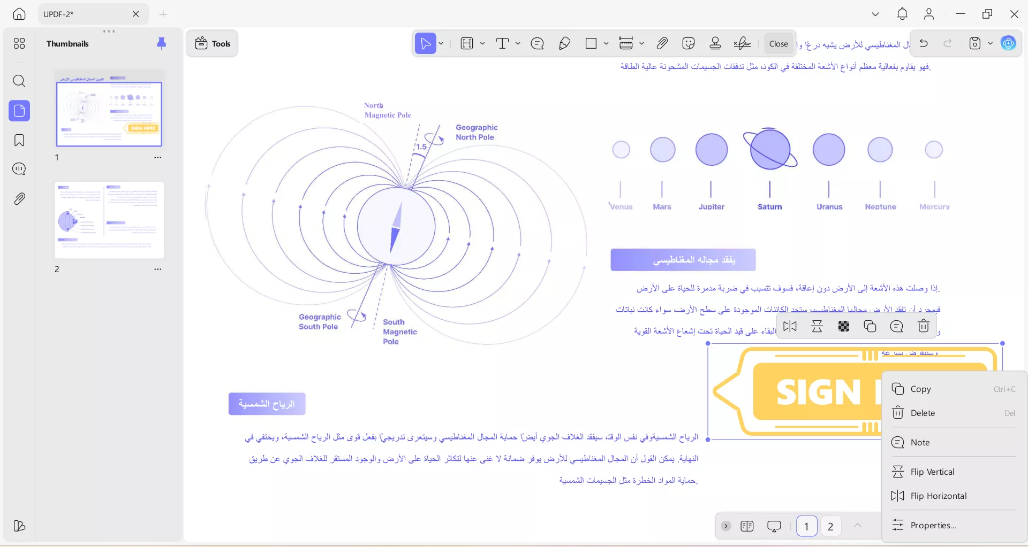
Task: Flip horizontal from floating stamp toolbar
Action: [x=790, y=326]
